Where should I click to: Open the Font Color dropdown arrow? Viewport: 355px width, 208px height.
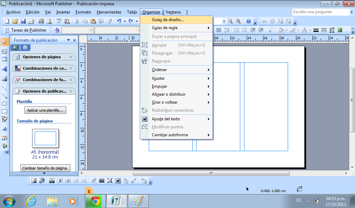310,30
